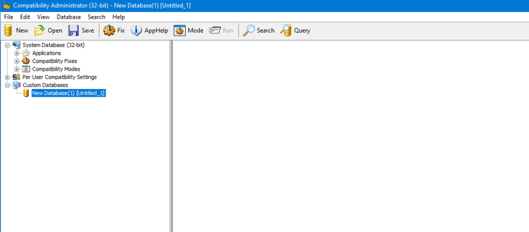The image size is (529, 232).
Task: Select the New Database(1) [Untitled_1] item
Action: point(68,93)
